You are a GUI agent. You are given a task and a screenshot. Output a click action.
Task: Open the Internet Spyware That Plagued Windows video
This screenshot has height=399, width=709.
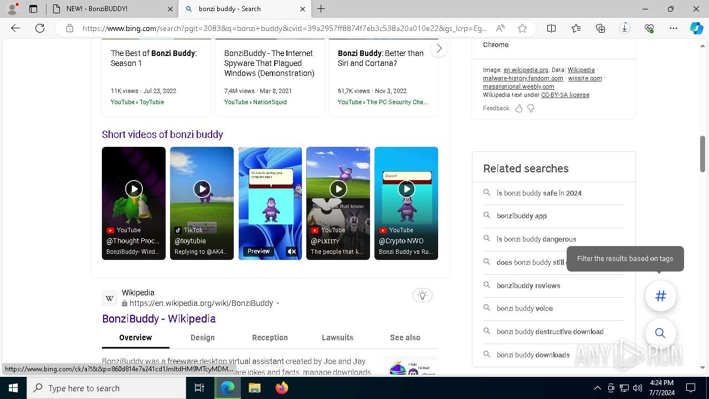(x=269, y=63)
